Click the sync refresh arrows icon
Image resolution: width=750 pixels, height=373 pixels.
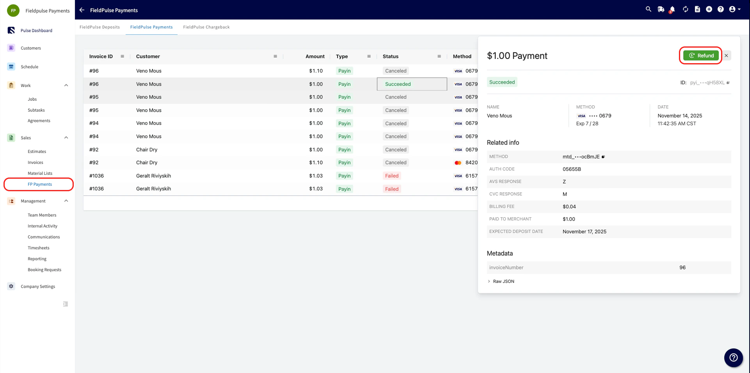click(x=686, y=9)
